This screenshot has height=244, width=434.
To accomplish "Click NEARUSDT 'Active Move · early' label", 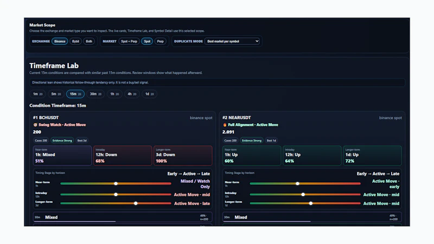I will coord(386,184).
